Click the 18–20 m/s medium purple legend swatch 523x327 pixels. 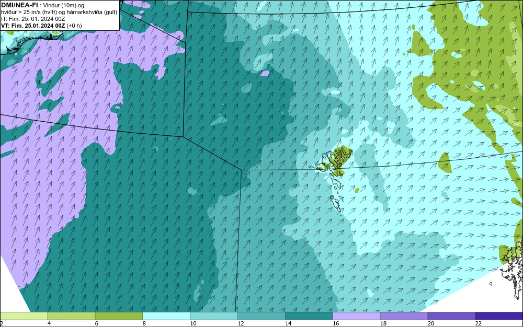click(404, 316)
